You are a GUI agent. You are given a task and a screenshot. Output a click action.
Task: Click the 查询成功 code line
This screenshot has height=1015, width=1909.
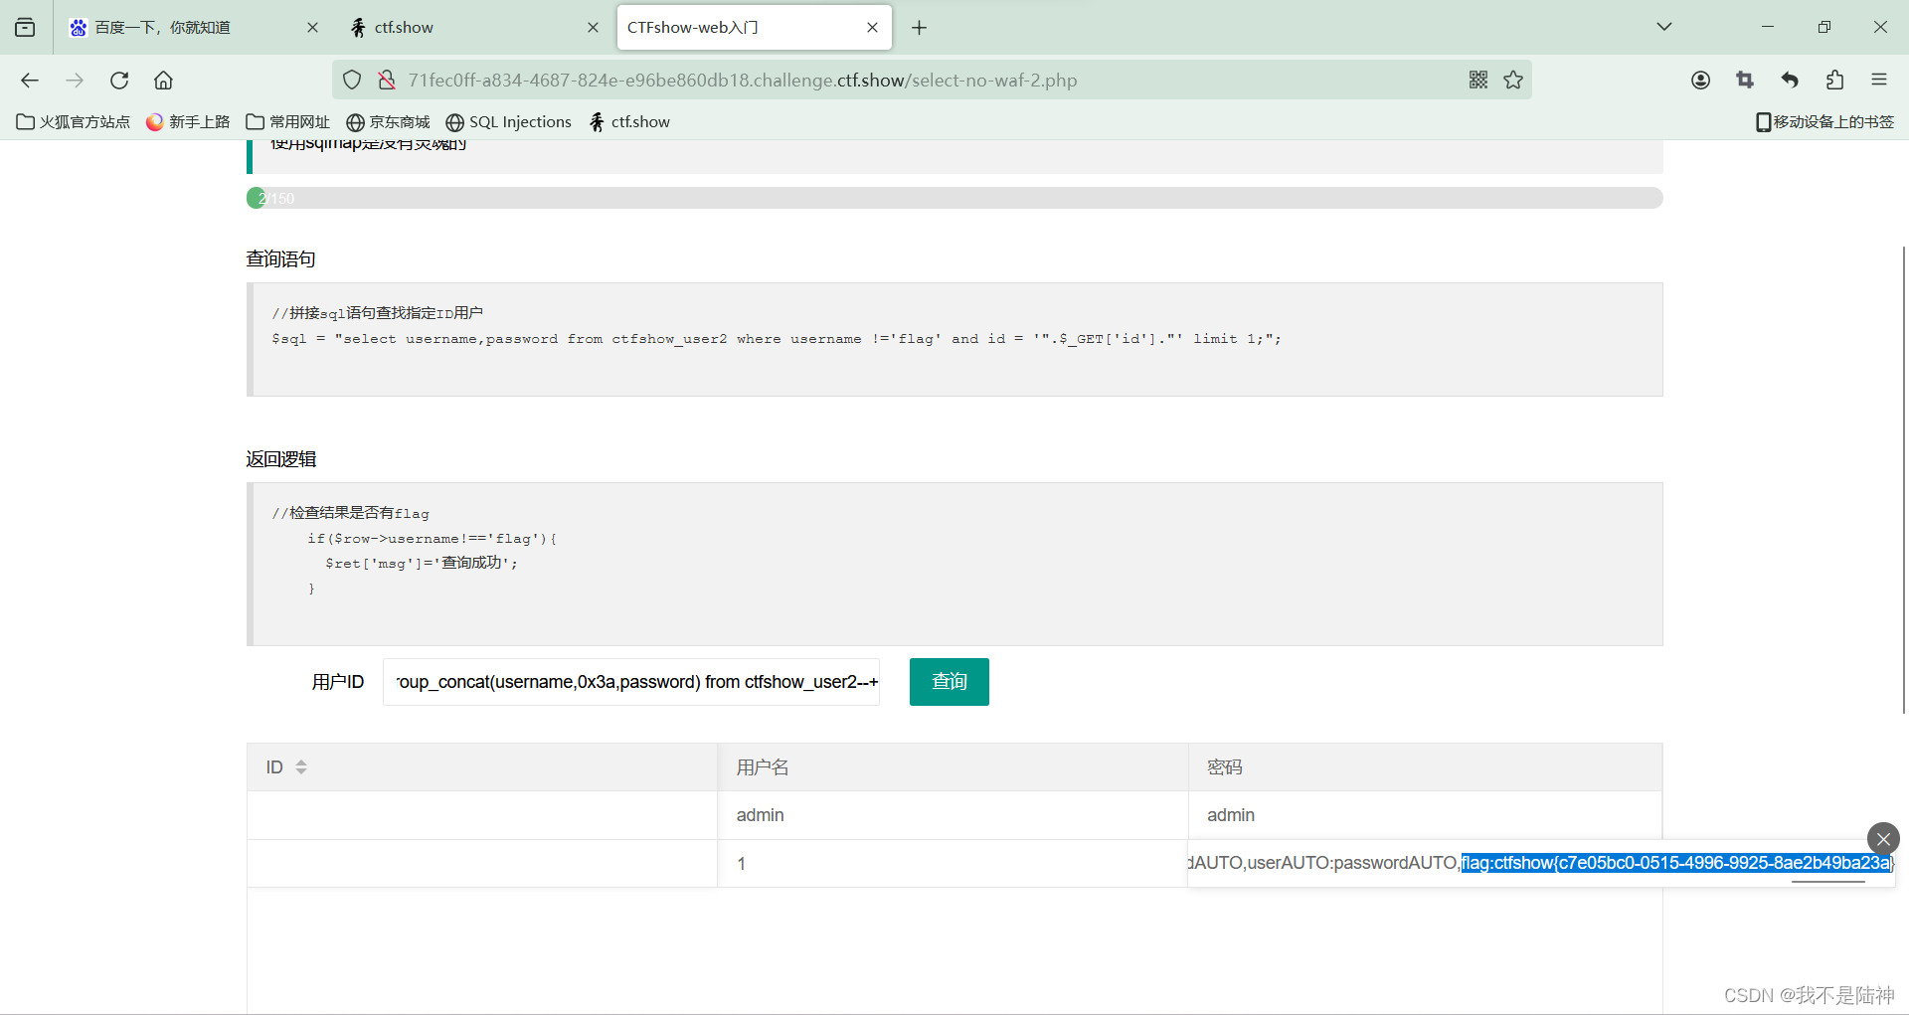coord(422,563)
